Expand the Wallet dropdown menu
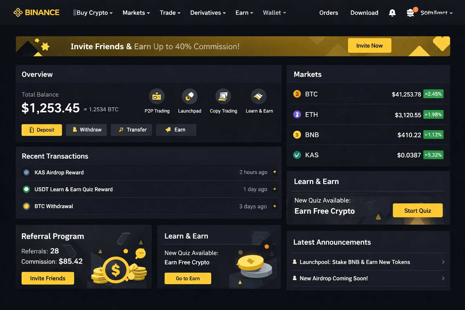Image resolution: width=465 pixels, height=310 pixels. [274, 13]
